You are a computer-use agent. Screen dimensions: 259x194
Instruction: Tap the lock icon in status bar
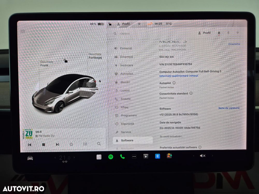coord(110,24)
